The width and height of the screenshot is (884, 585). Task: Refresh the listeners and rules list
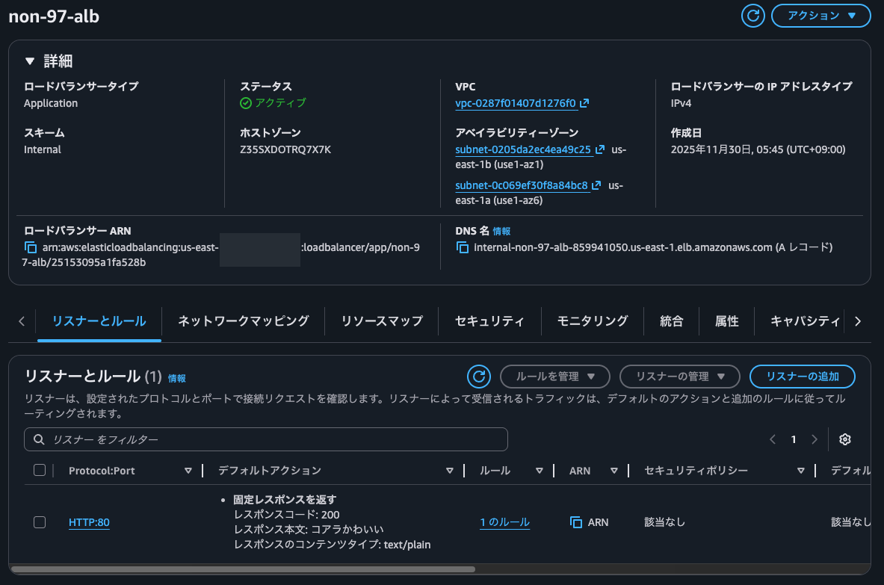point(479,377)
